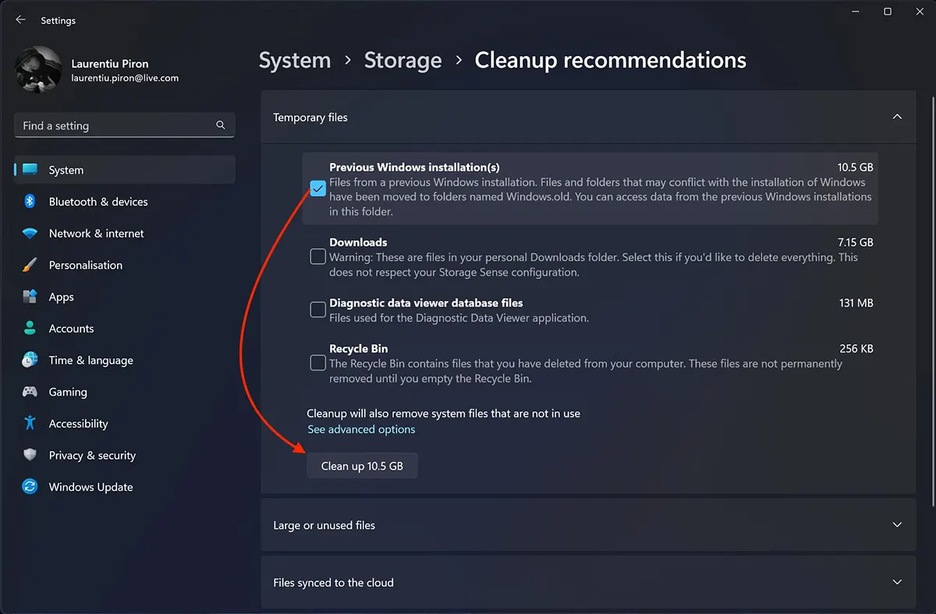
Task: Focus the Find a setting search box
Action: click(x=125, y=125)
